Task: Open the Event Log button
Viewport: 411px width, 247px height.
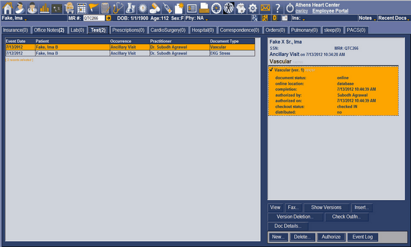Action: 362,237
